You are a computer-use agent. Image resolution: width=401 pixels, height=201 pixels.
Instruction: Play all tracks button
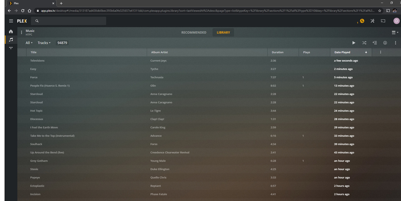pyautogui.click(x=354, y=43)
